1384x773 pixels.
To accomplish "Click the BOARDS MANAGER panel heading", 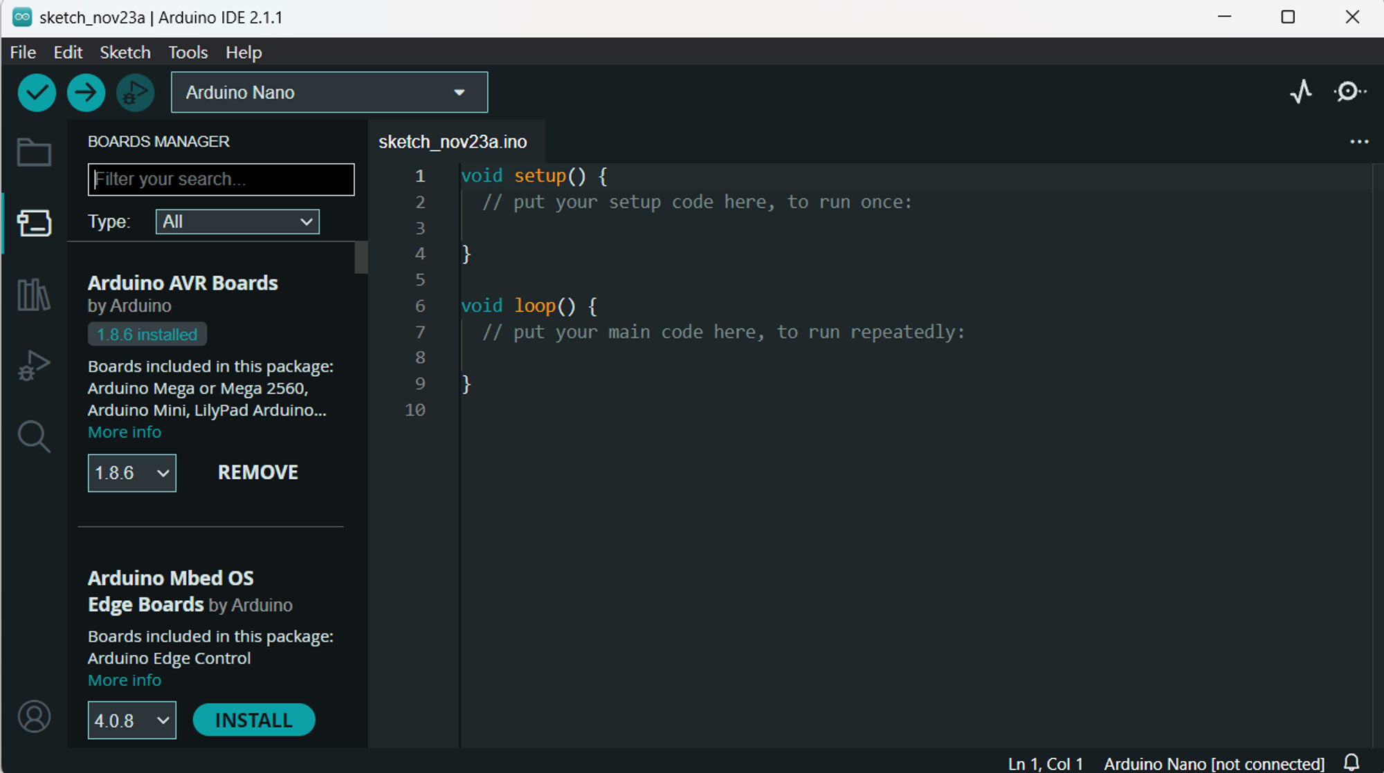I will click(x=158, y=142).
